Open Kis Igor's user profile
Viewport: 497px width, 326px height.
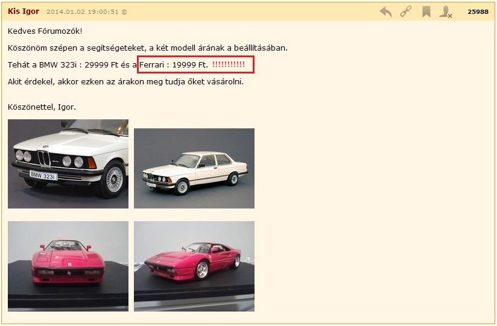pos(24,11)
